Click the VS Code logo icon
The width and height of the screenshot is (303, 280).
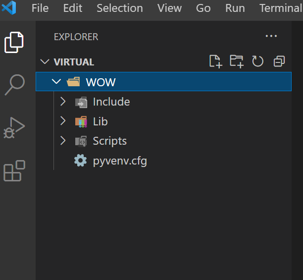pyautogui.click(x=9, y=8)
